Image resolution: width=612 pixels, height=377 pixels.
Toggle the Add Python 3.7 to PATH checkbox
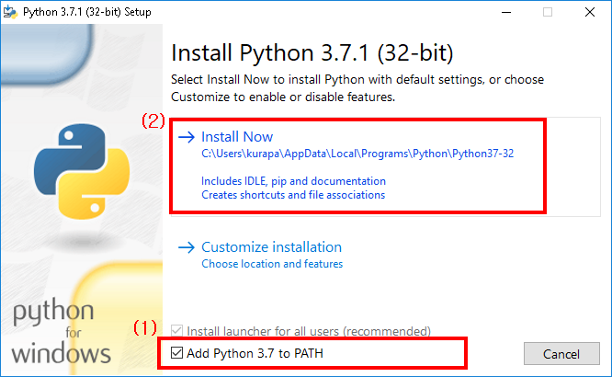pyautogui.click(x=176, y=353)
